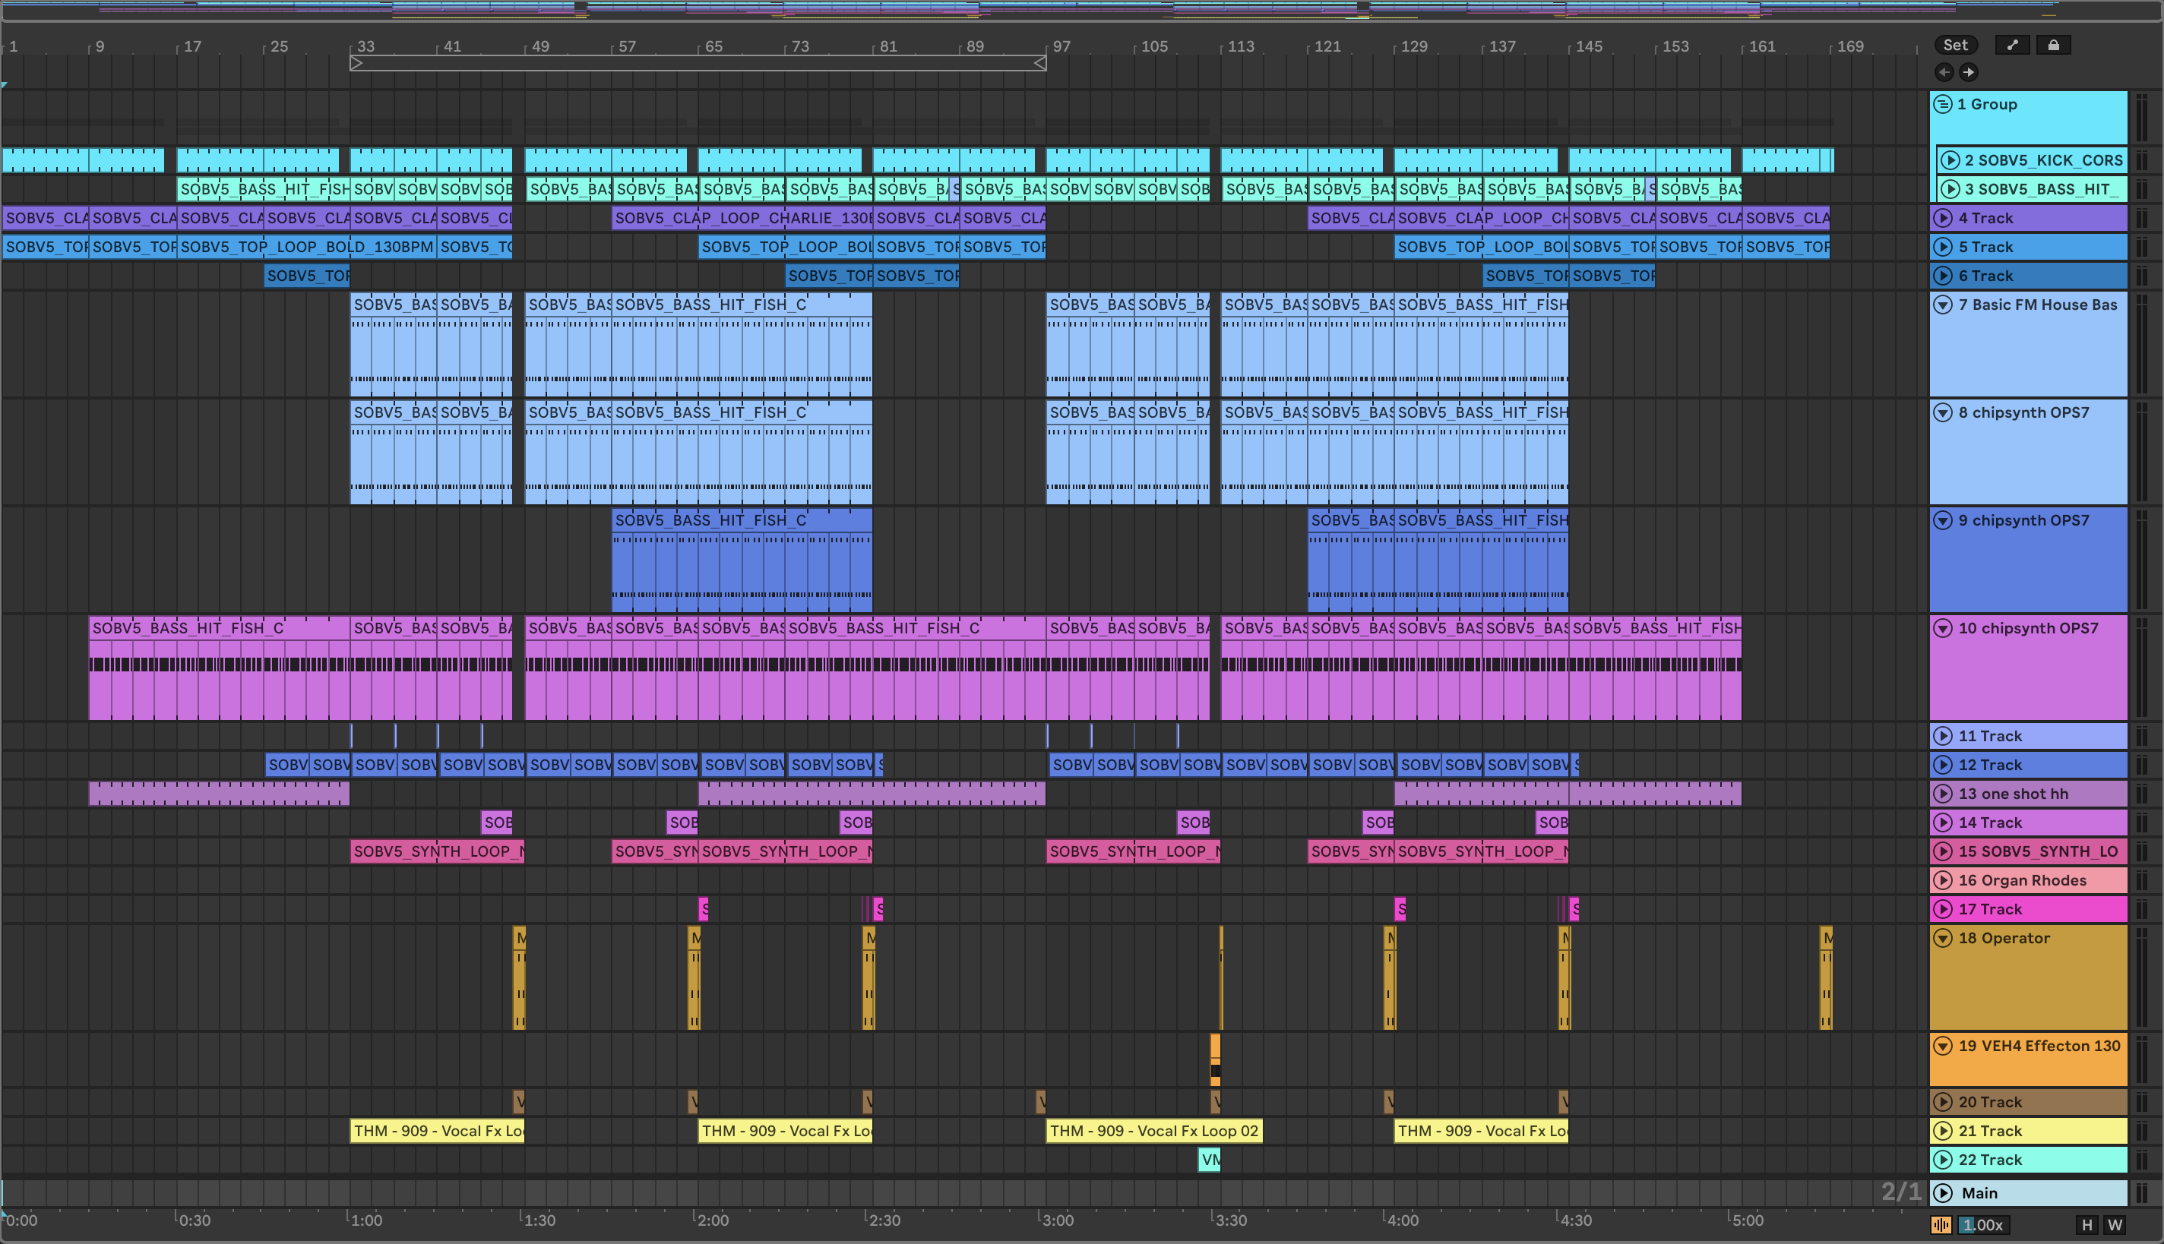Screen dimensions: 2164x1244
Task: Unfold the 16 Organ Rhodes track
Action: coord(1943,880)
